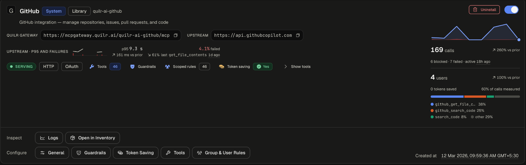Screen dimensions: 526x165
Task: Click the 4.1% failed value
Action: [209, 49]
